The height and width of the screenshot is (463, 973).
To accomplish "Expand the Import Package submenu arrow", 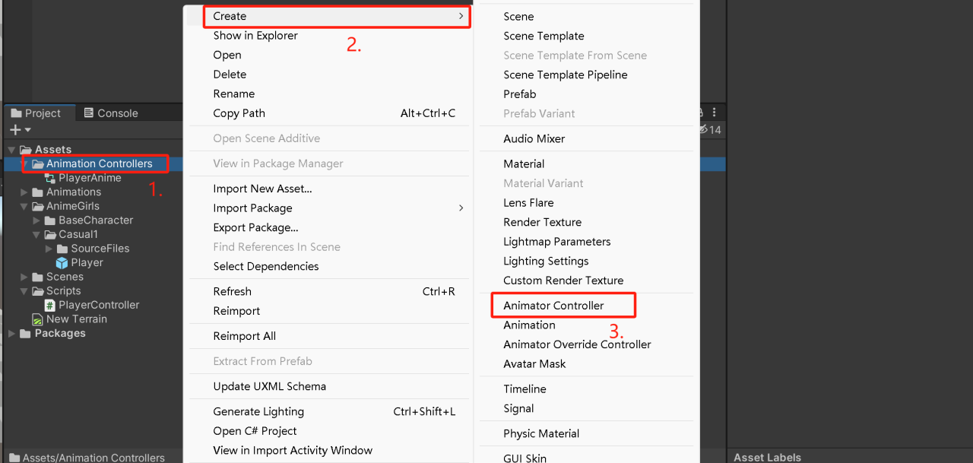I will coord(461,208).
